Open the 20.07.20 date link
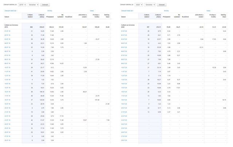The height and width of the screenshot is (147, 233). pyautogui.click(x=124, y=108)
